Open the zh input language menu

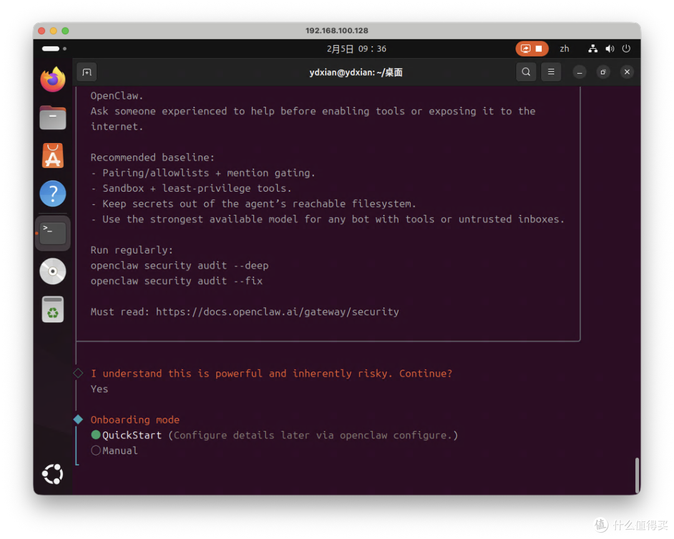pos(564,49)
